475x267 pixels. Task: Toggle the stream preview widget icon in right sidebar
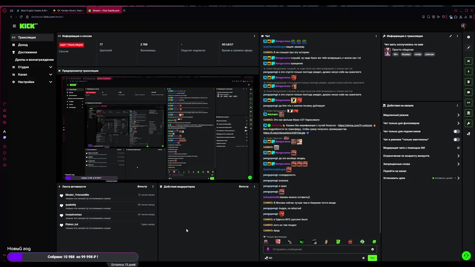(468, 61)
